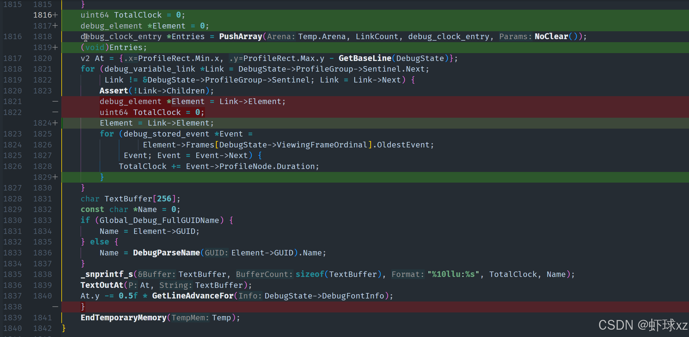Click the "Params:" inlay hint label

[x=515, y=36]
